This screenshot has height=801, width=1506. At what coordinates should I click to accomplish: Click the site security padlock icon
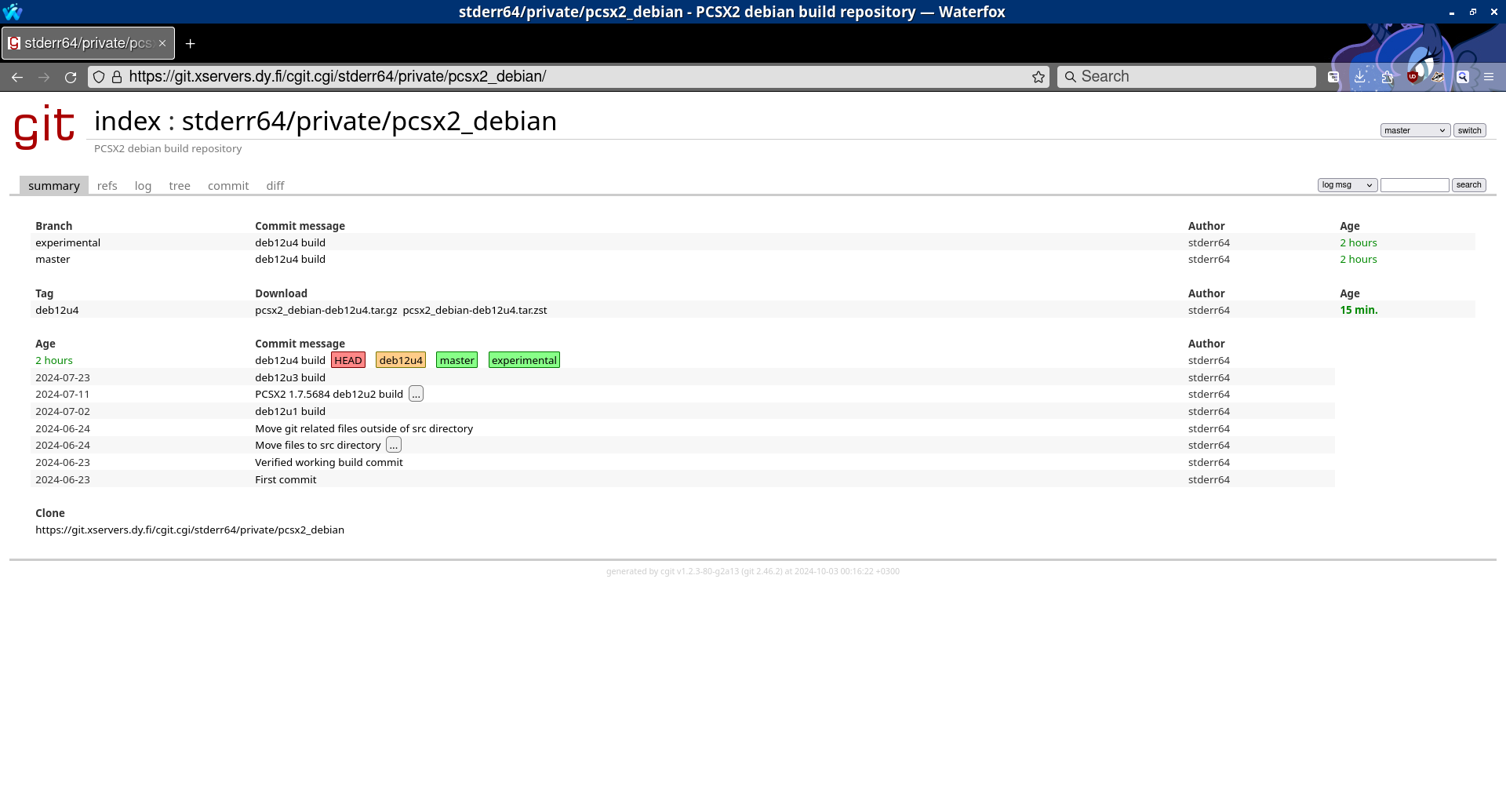117,77
